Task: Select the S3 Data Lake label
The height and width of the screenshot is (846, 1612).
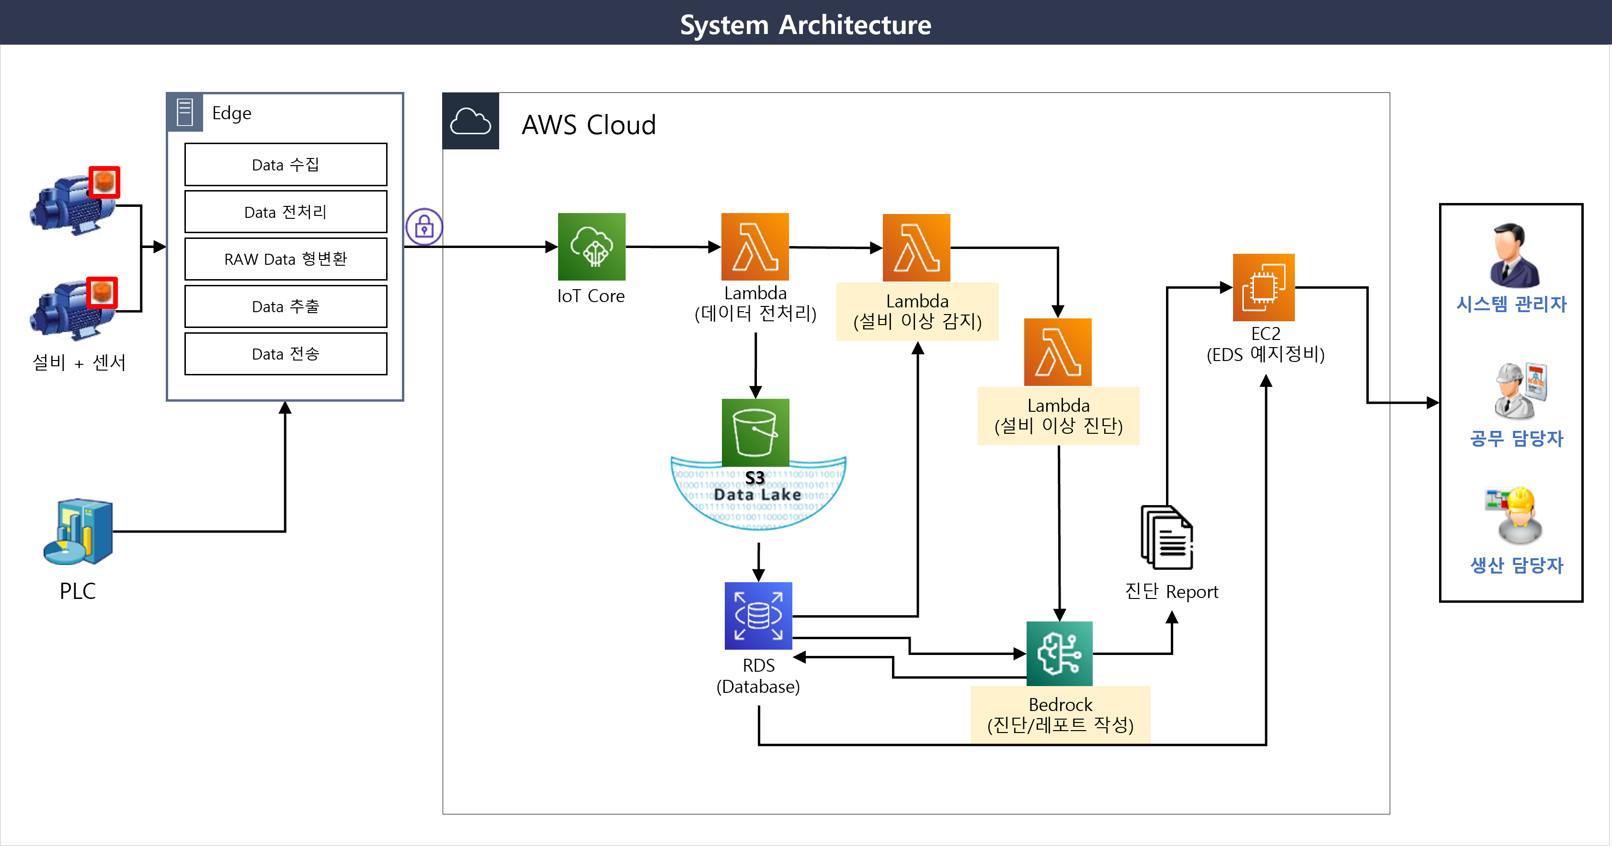Action: pyautogui.click(x=757, y=486)
